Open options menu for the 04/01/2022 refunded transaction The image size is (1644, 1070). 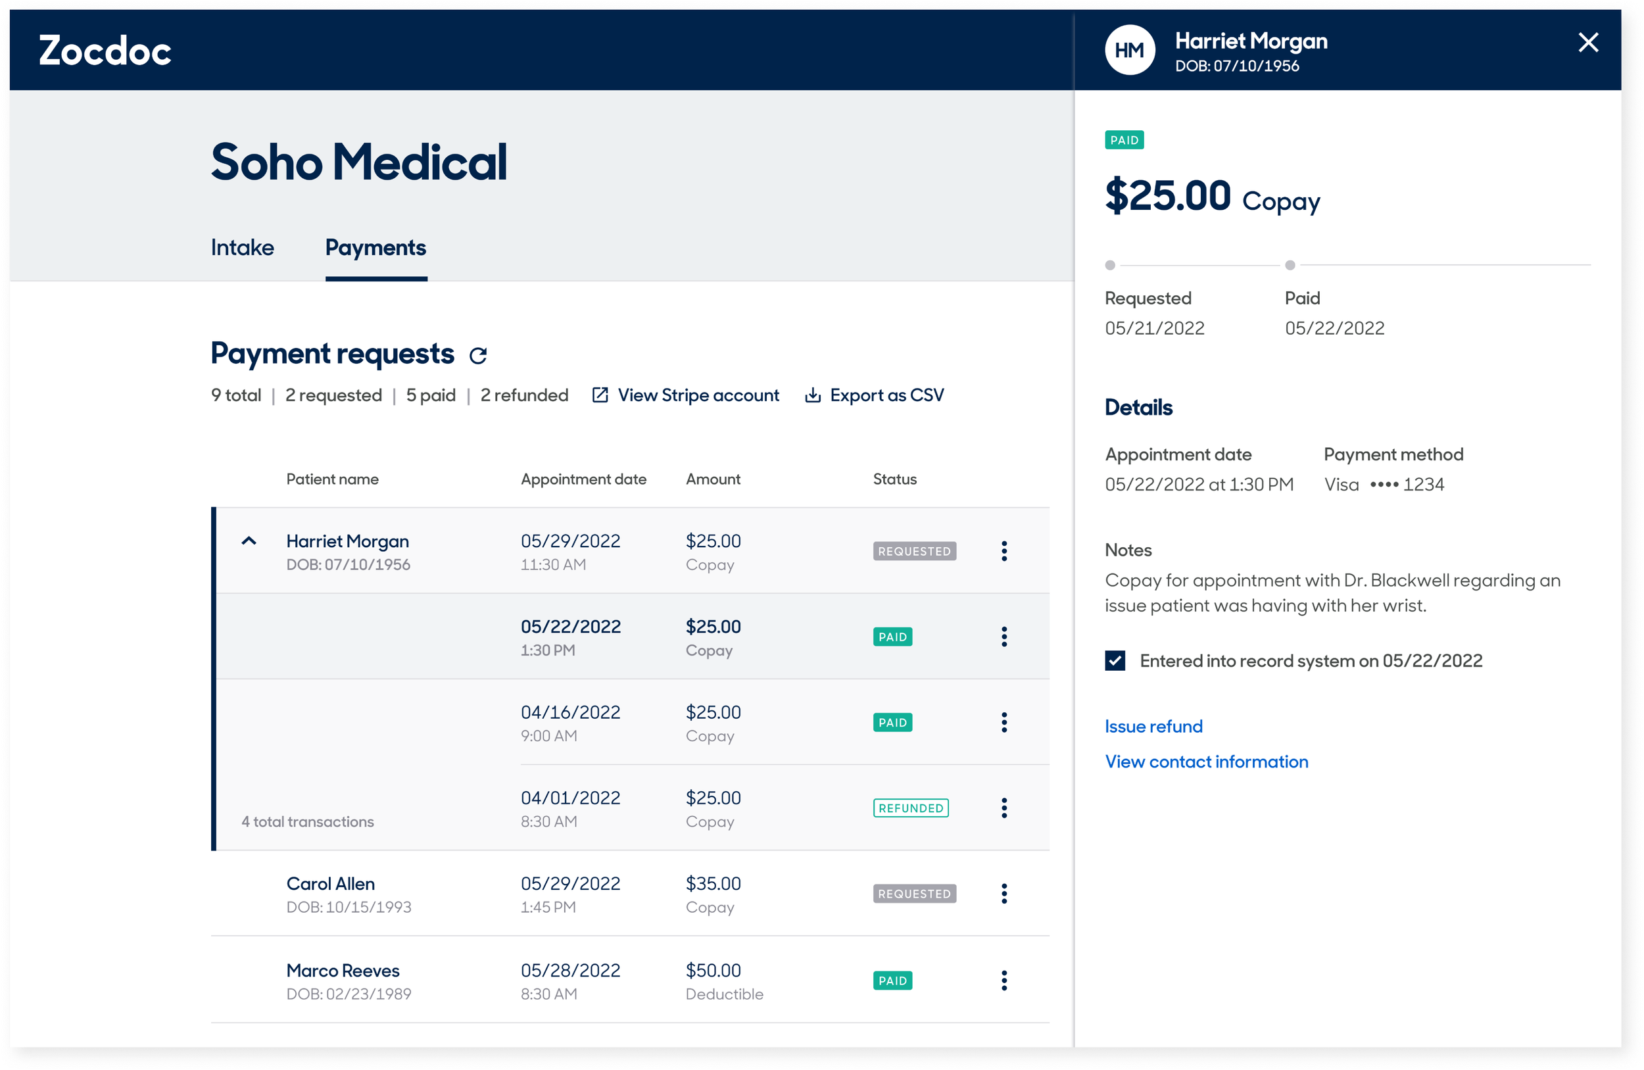pos(1003,808)
